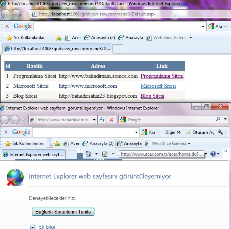231x229 pixels.
Task: Open Acer favorite link in top window
Action: [x=73, y=38]
